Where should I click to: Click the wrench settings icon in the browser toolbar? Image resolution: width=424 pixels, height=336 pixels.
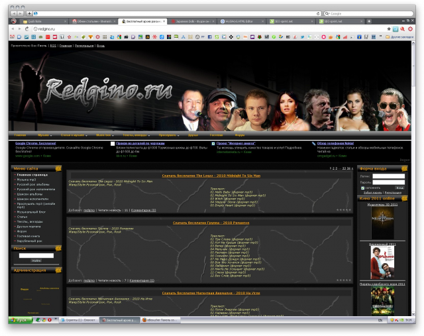click(409, 29)
